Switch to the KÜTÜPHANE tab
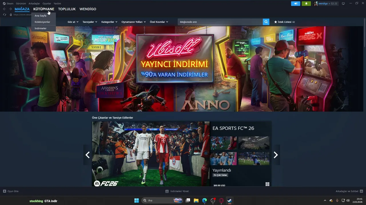Viewport: 366px width, 205px height. tap(44, 9)
